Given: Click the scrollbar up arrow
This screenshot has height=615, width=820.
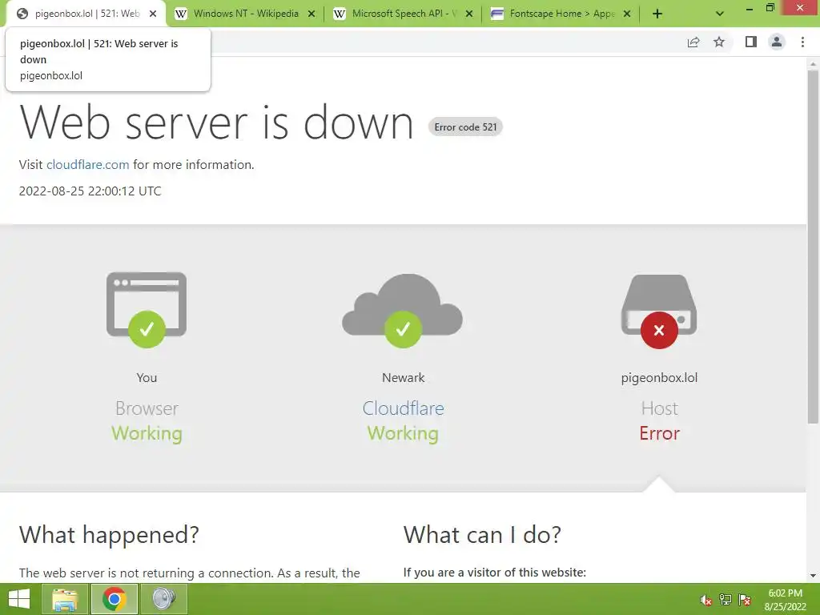Looking at the screenshot, I should click(x=813, y=63).
